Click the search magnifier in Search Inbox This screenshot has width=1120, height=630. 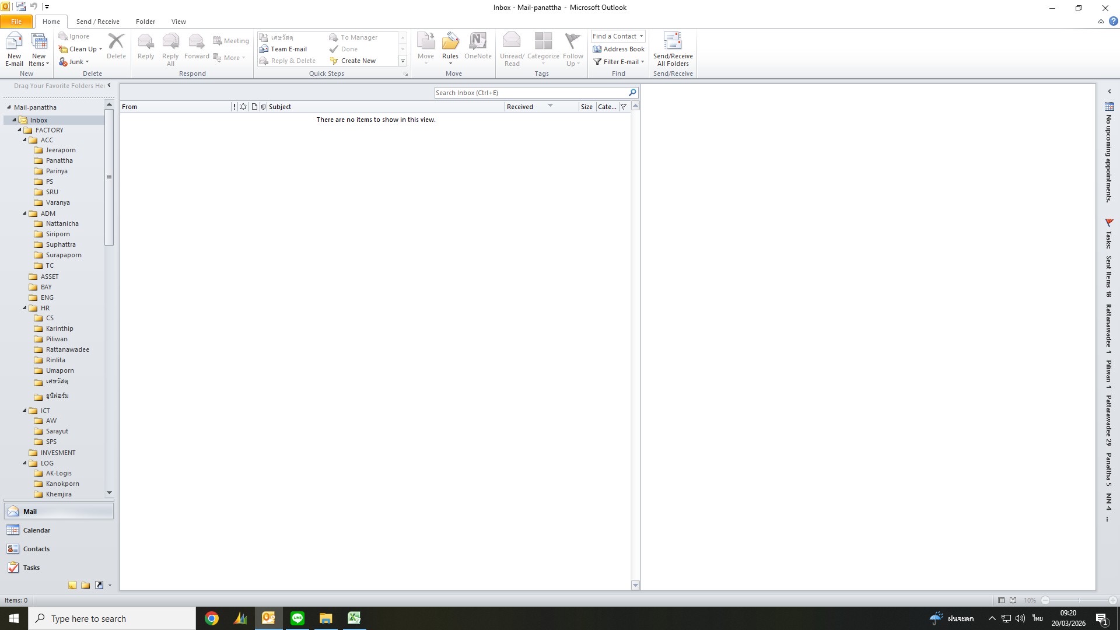coord(632,93)
